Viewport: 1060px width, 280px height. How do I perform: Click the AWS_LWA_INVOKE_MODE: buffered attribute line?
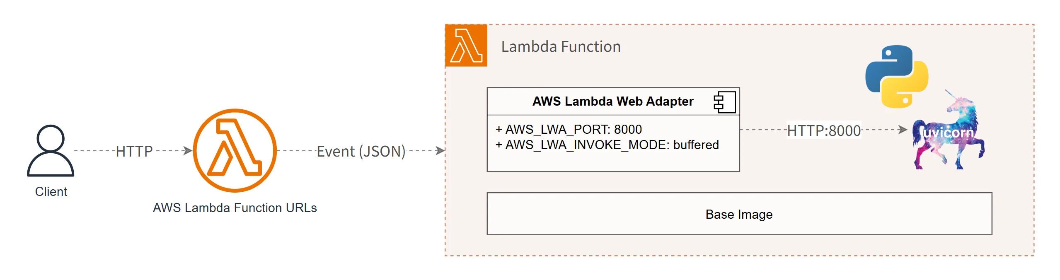pos(607,145)
